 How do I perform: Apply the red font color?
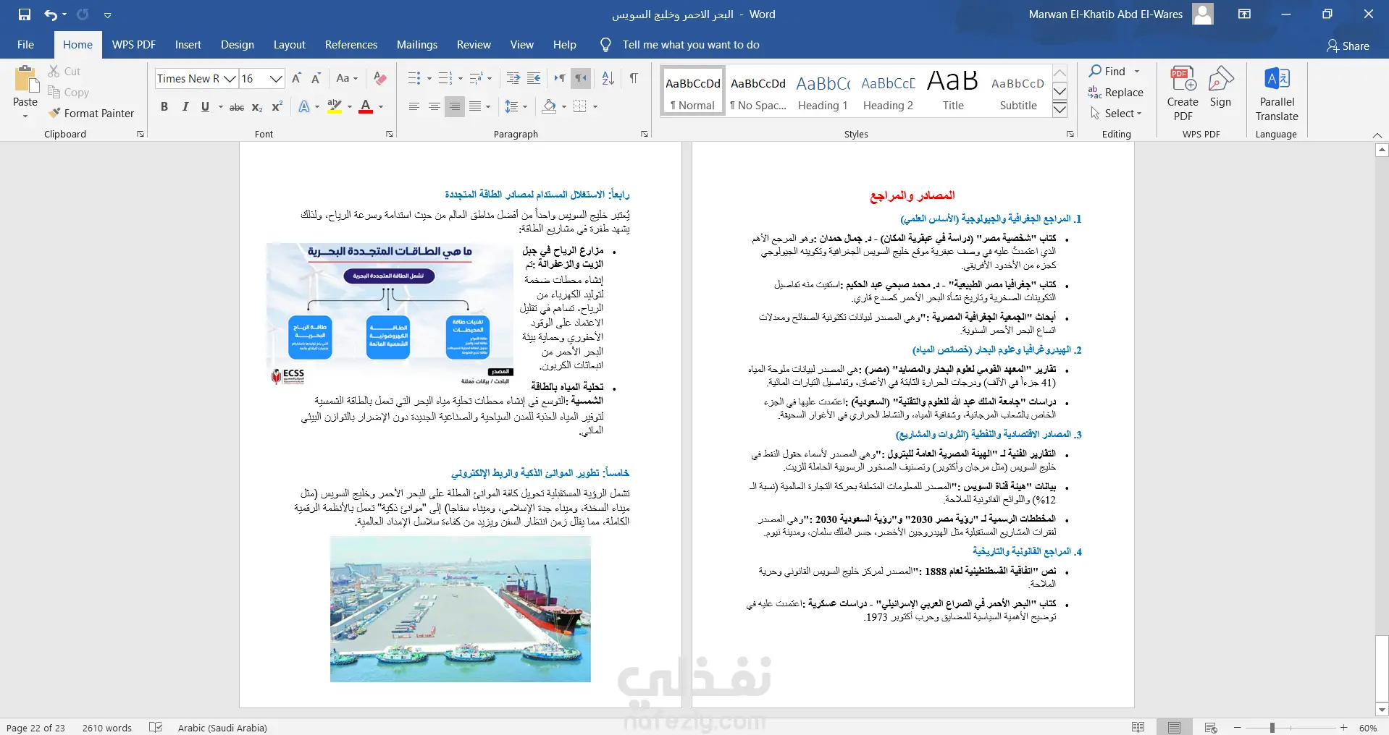click(x=366, y=106)
